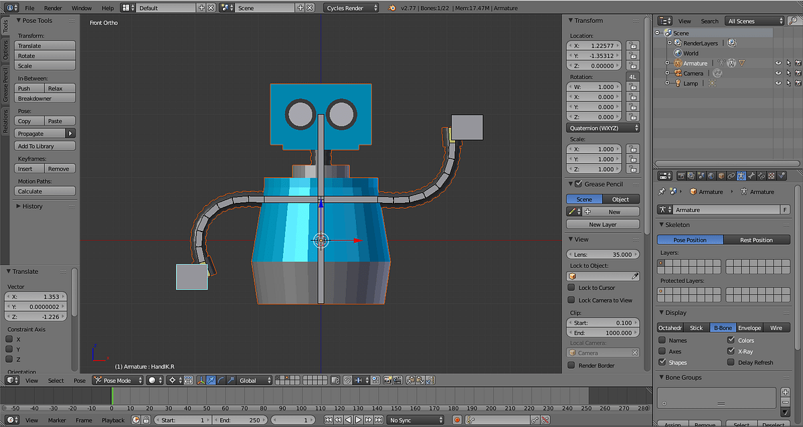The width and height of the screenshot is (803, 427).
Task: Enable the 3D manipulator widget icon
Action: point(201,380)
